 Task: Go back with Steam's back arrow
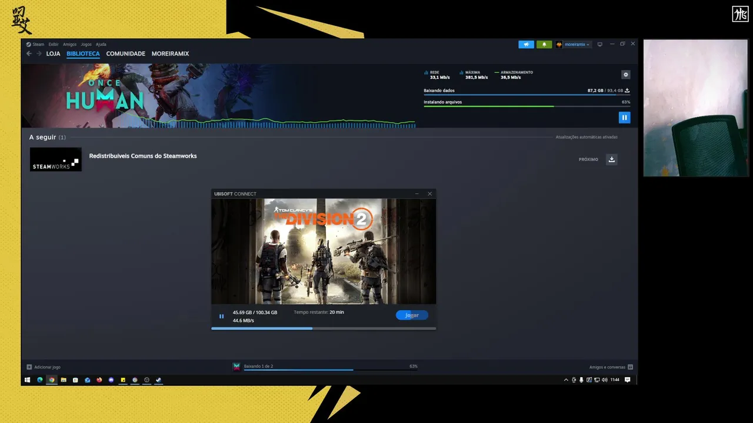pos(29,53)
